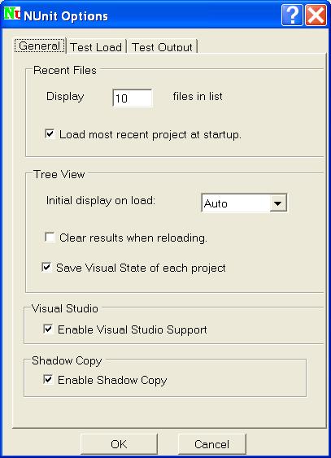Click the question mark help button

tap(292, 15)
